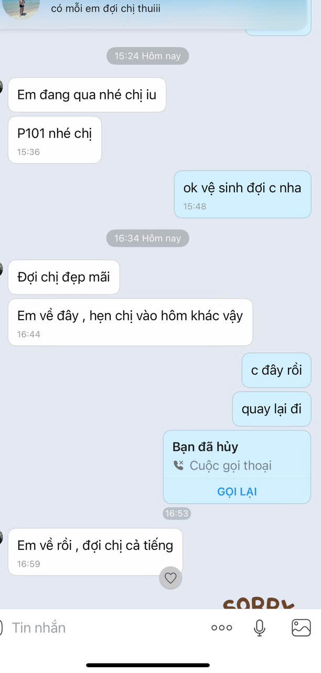
Task: Tap the "Bạn đã hủy" call card title
Action: (205, 447)
